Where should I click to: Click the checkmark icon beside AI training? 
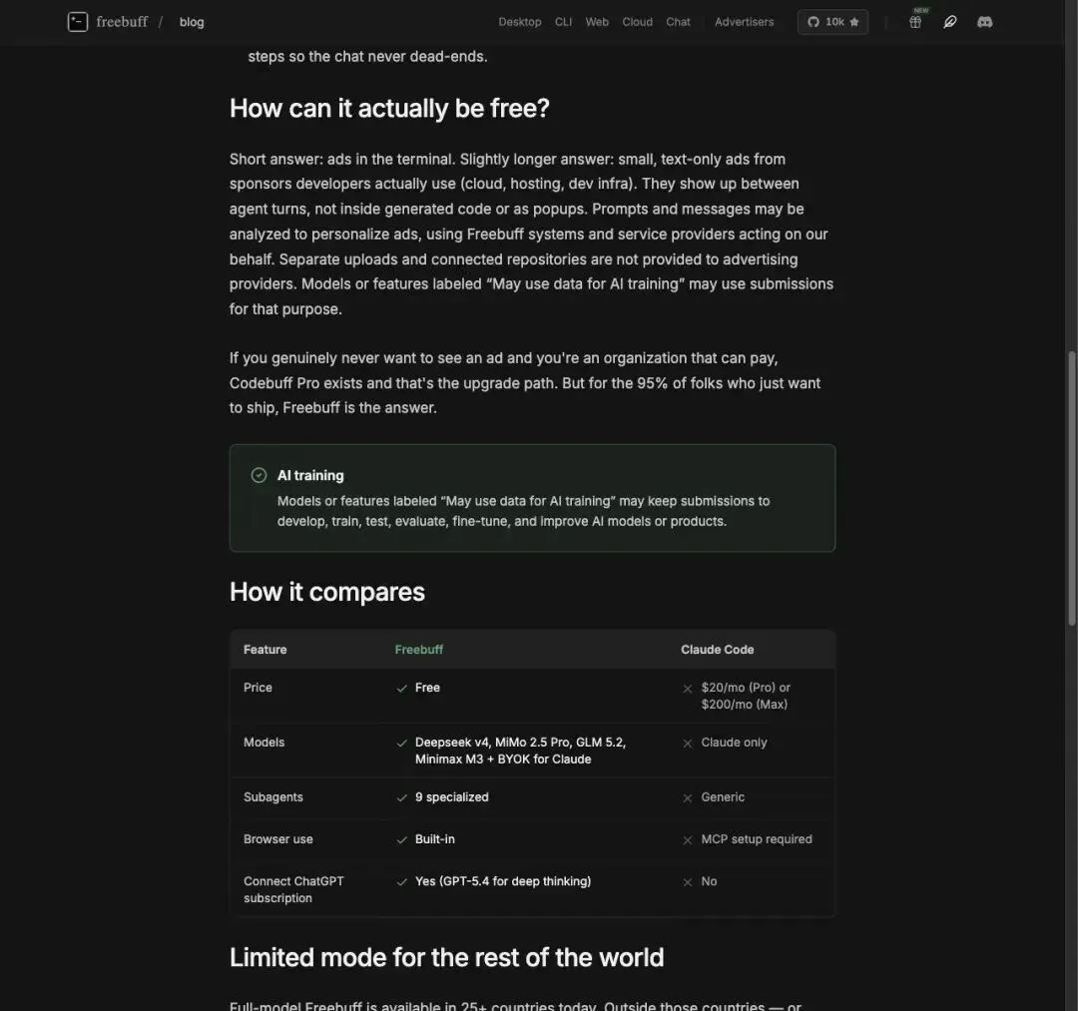tap(259, 475)
